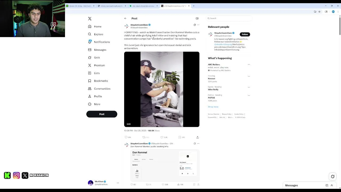
Task: Click the black Post button
Action: (x=102, y=114)
